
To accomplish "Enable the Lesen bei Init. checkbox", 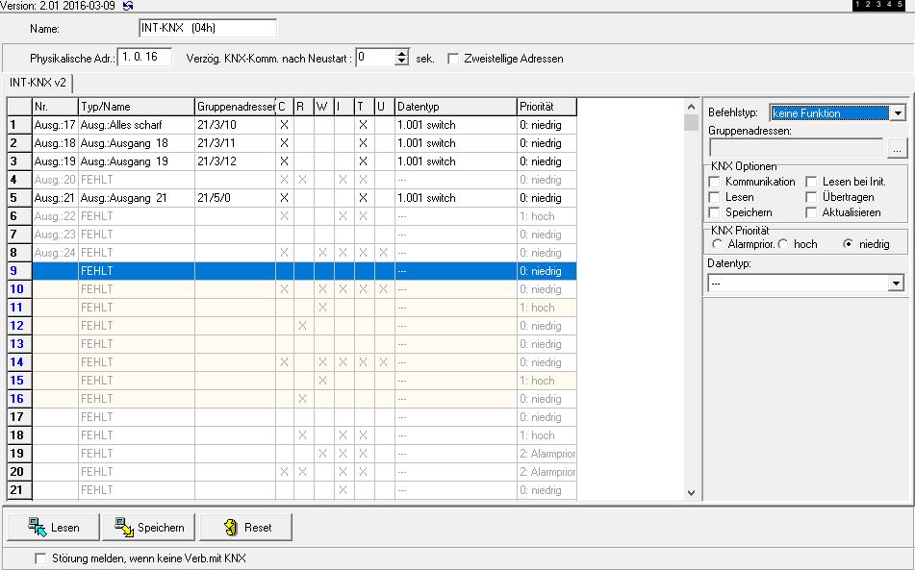I will [811, 182].
